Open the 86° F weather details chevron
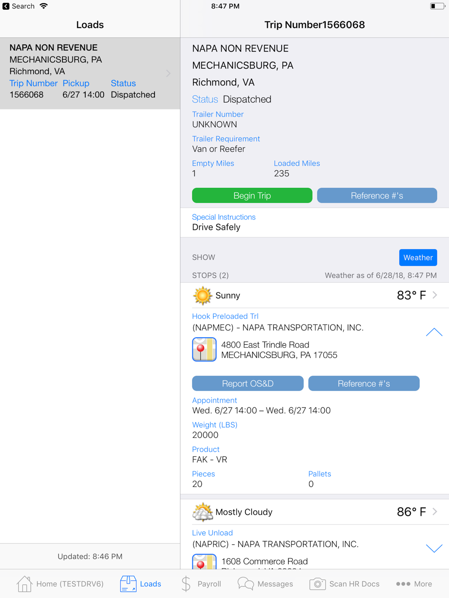 [x=435, y=511]
